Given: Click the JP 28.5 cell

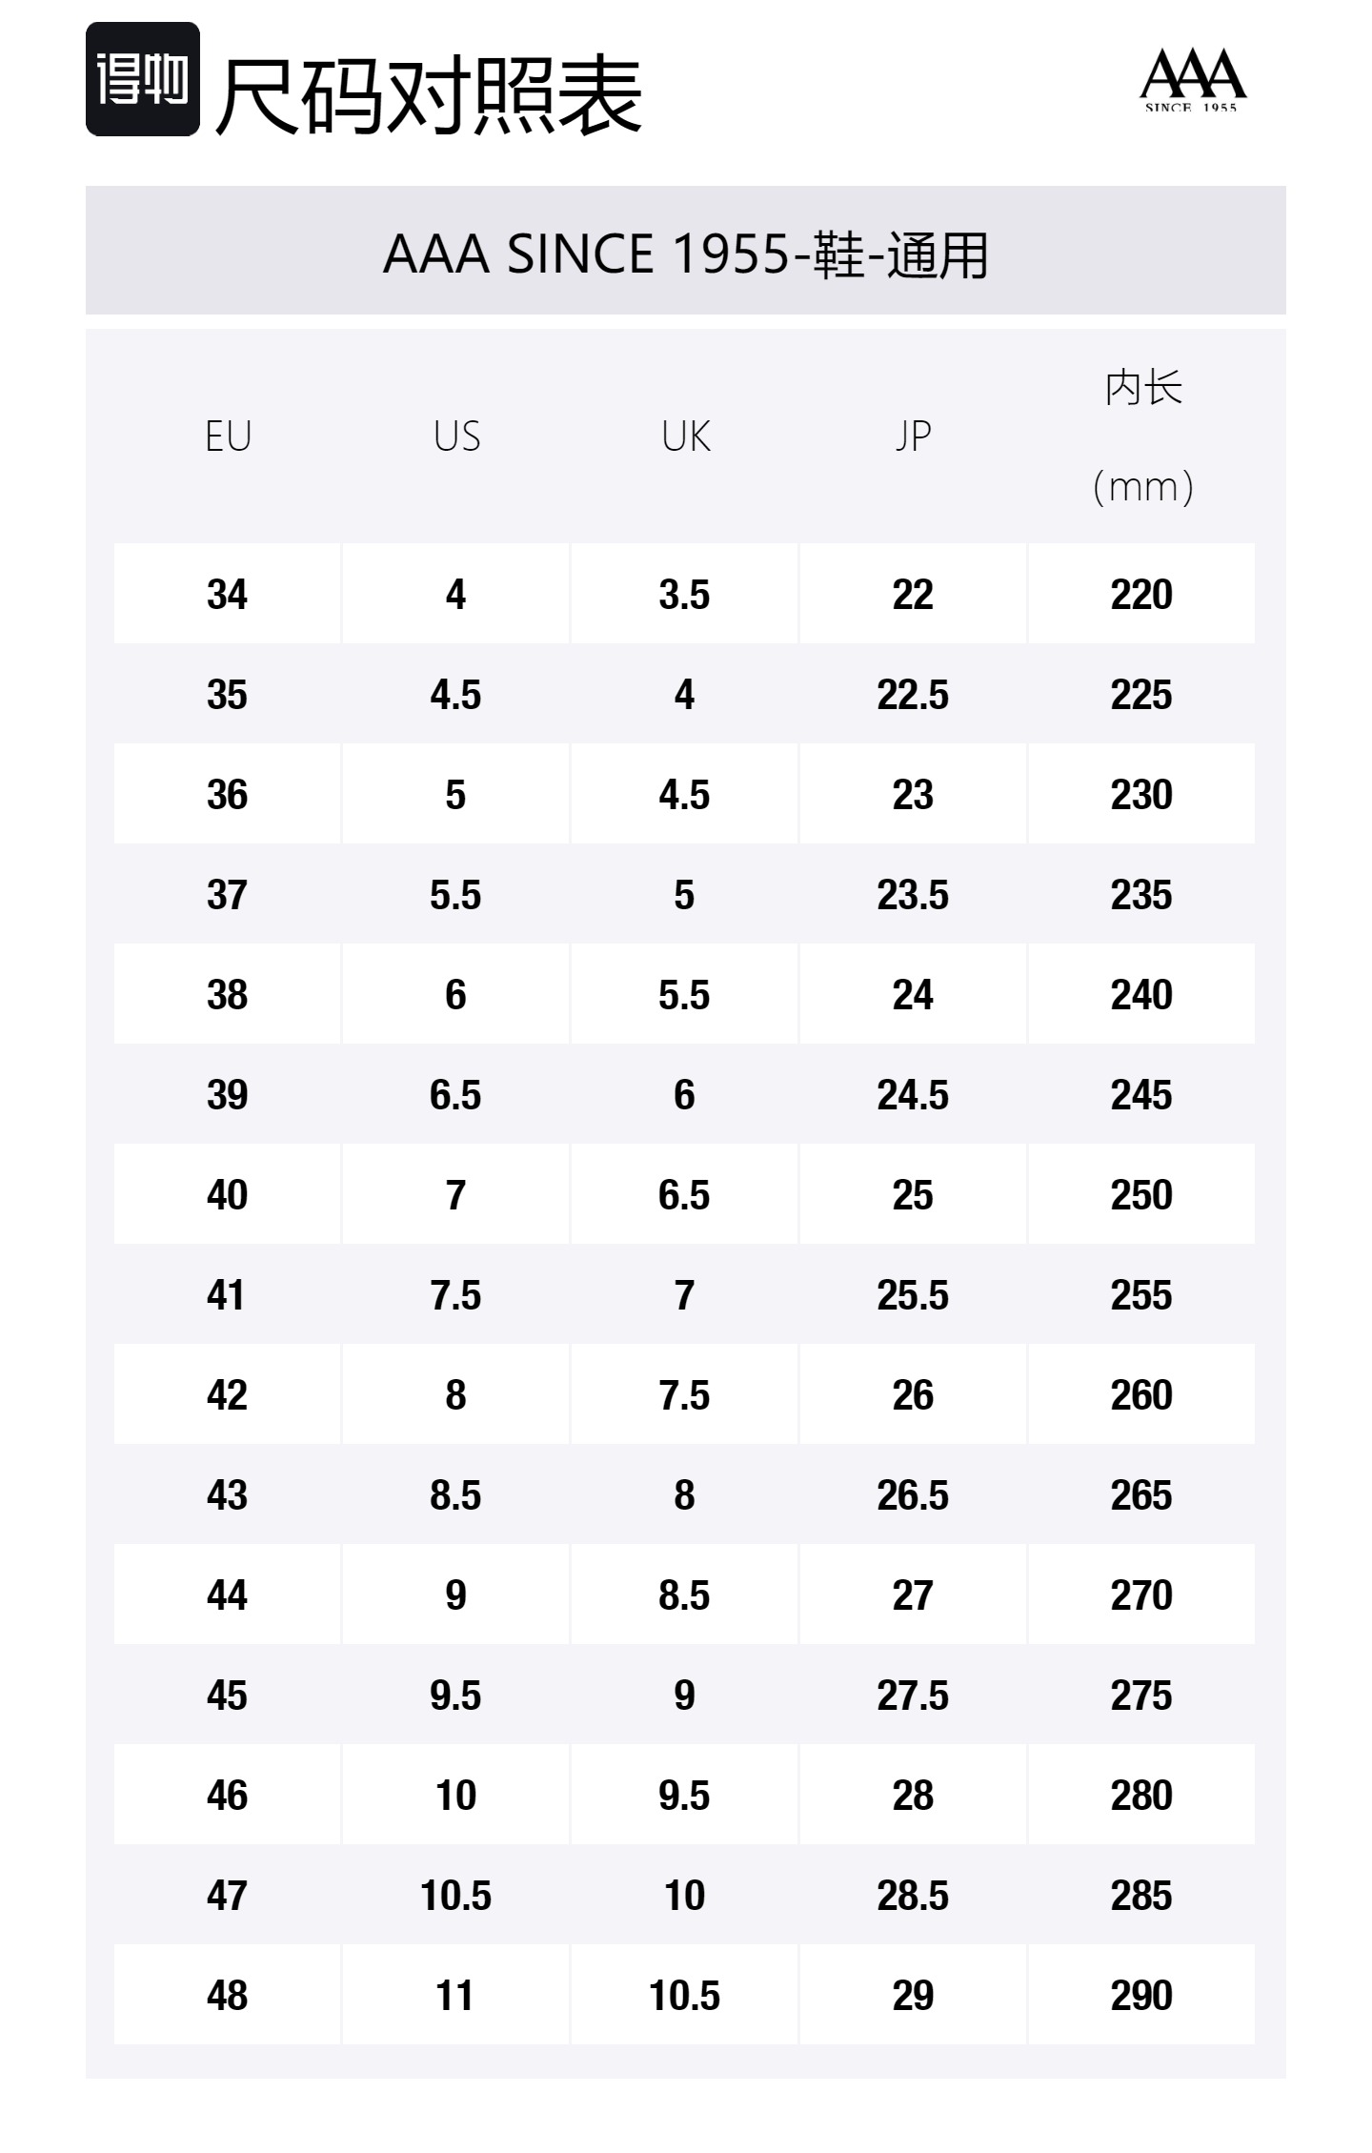Looking at the screenshot, I should tap(913, 1896).
